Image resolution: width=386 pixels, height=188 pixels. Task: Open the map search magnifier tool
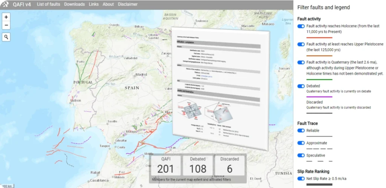pos(6,37)
